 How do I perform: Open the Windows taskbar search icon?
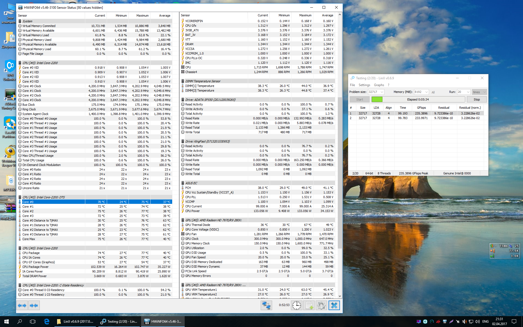point(20,322)
